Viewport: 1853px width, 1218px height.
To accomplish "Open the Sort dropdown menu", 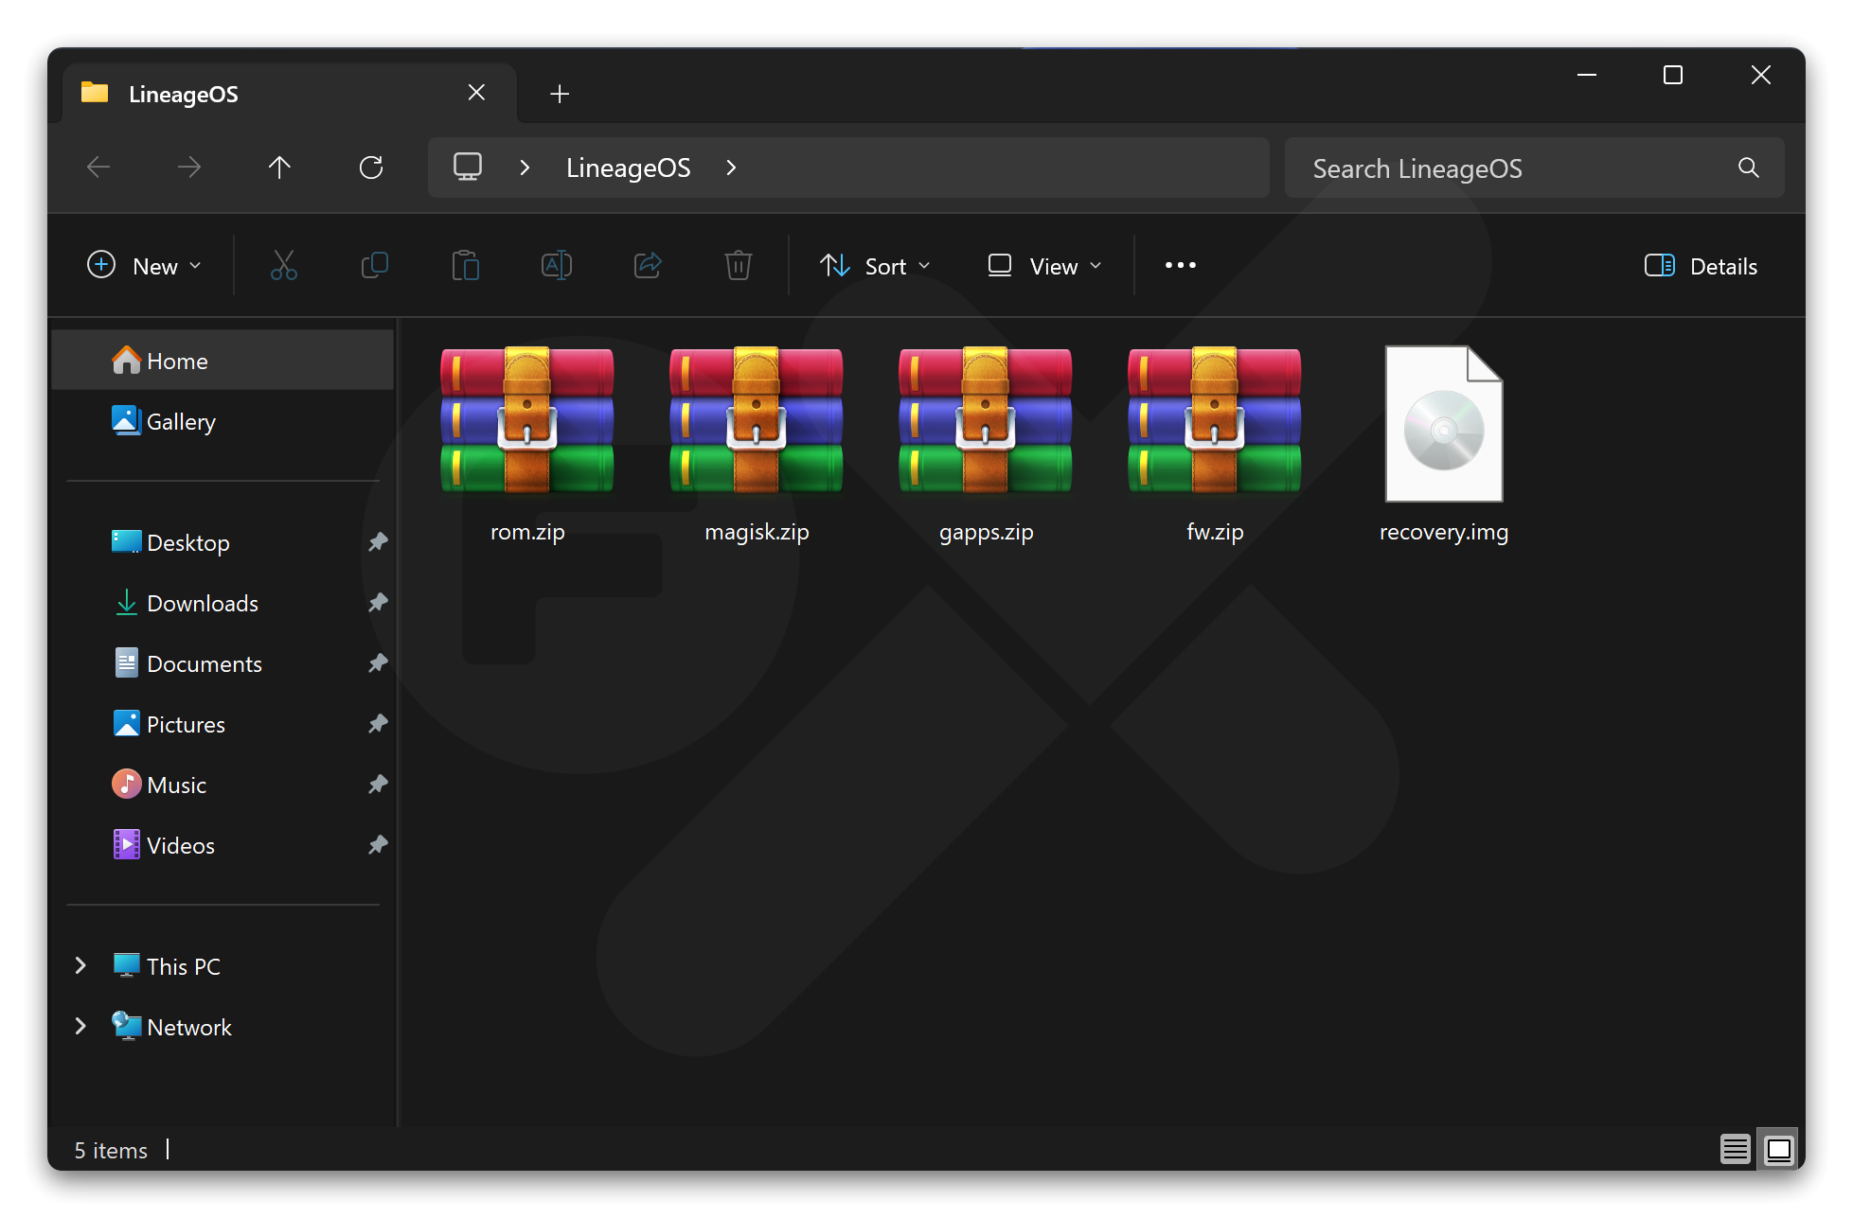I will [875, 266].
